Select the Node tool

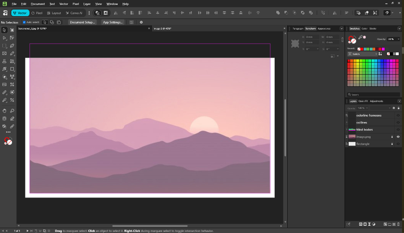tap(4, 38)
